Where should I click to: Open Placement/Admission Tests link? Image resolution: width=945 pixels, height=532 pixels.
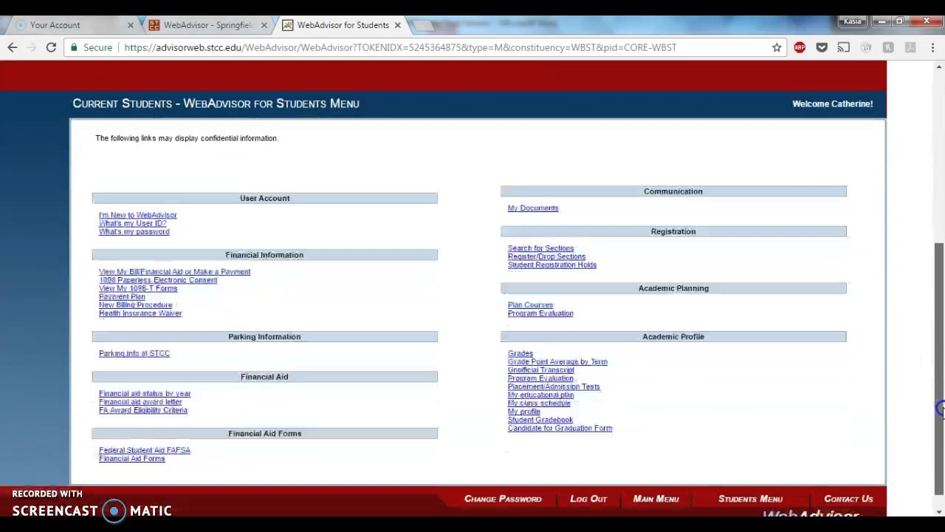554,386
